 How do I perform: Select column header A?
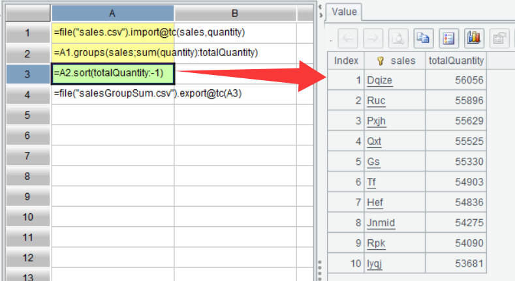point(112,13)
